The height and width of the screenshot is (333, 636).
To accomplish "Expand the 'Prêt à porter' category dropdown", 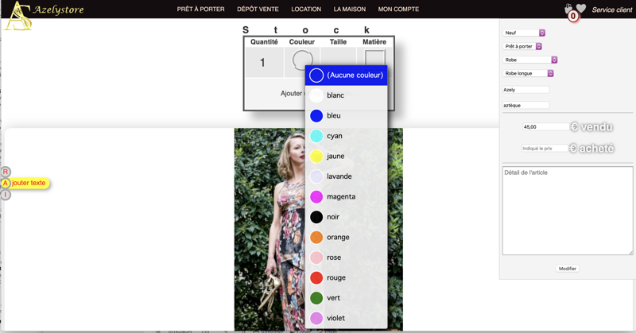I will pyautogui.click(x=522, y=46).
